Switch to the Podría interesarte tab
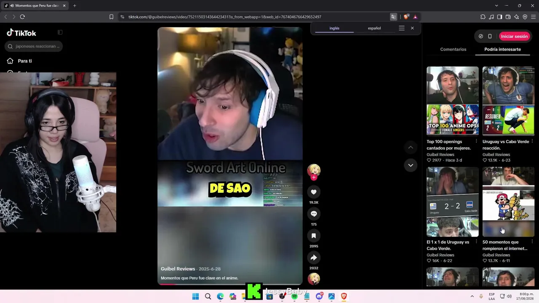 click(x=502, y=49)
